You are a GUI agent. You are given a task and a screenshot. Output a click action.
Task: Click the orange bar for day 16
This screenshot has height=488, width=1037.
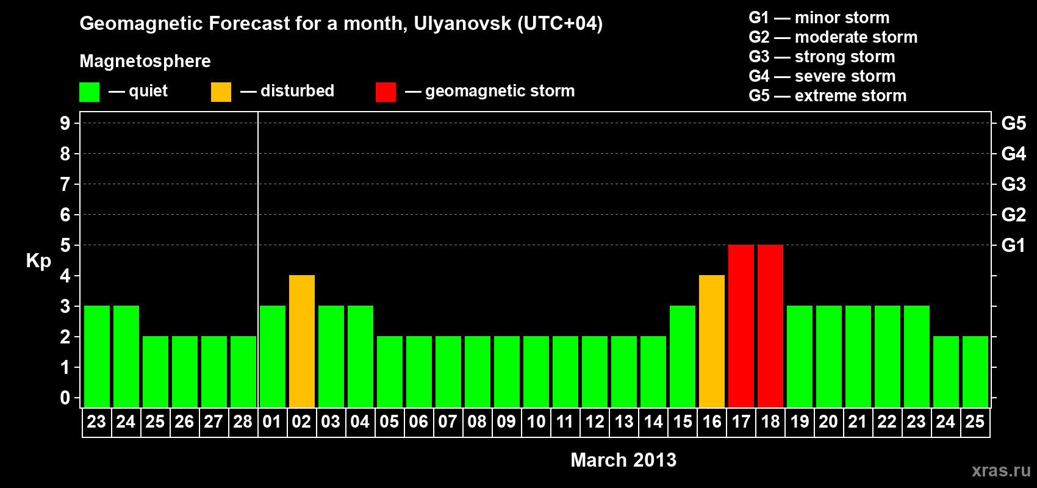point(712,341)
